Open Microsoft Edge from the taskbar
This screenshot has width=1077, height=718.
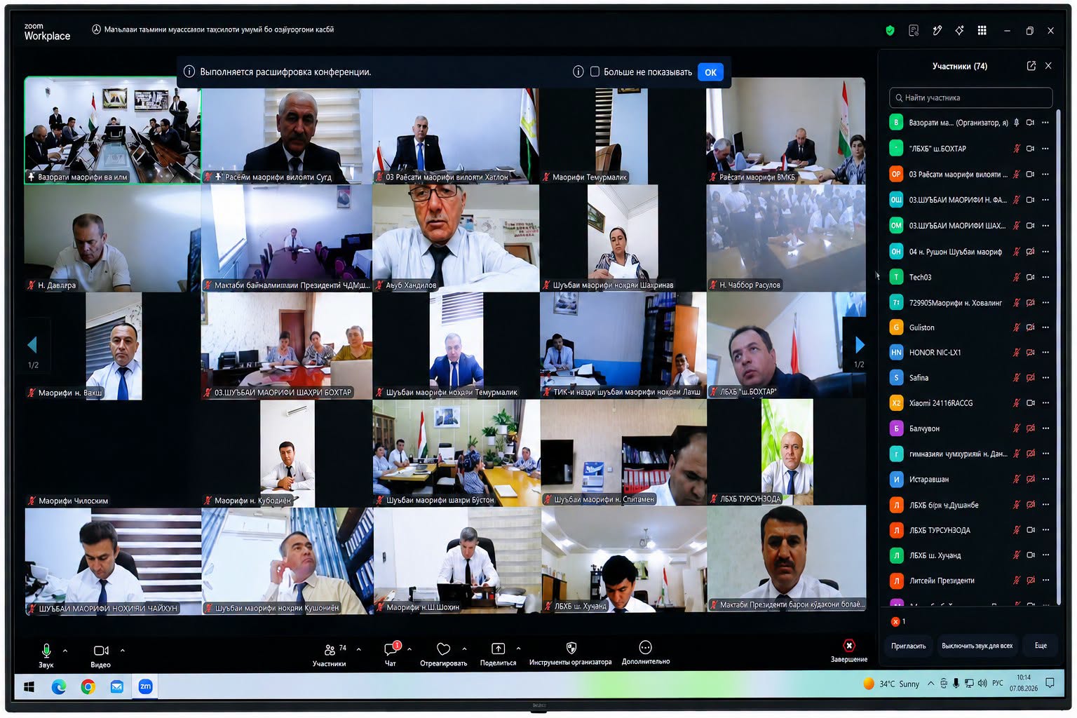[x=59, y=687]
